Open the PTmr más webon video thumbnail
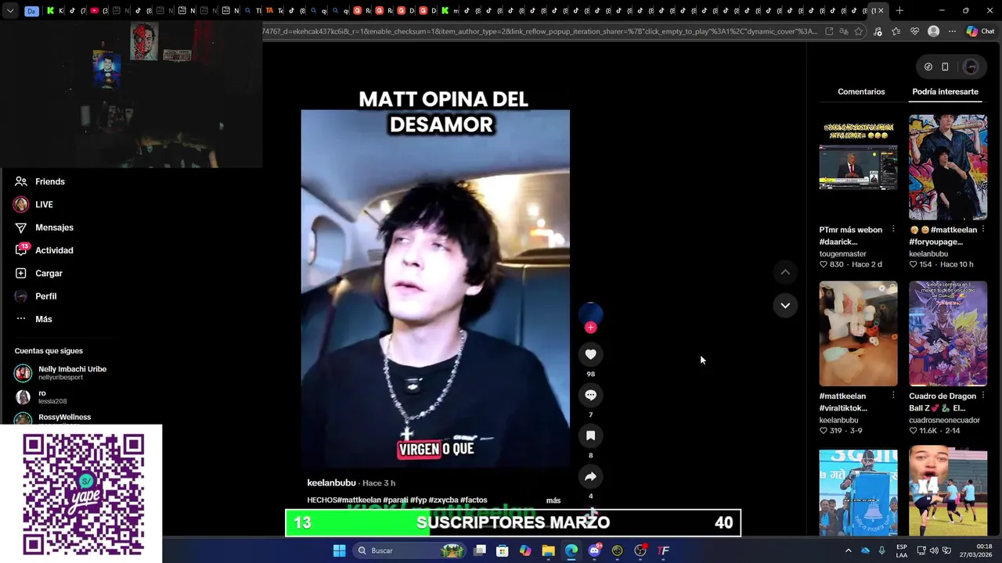This screenshot has height=563, width=1002. coord(858,167)
